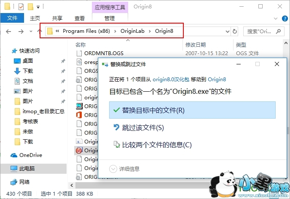Go up one folder level
The height and width of the screenshot is (199, 290).
(39, 31)
